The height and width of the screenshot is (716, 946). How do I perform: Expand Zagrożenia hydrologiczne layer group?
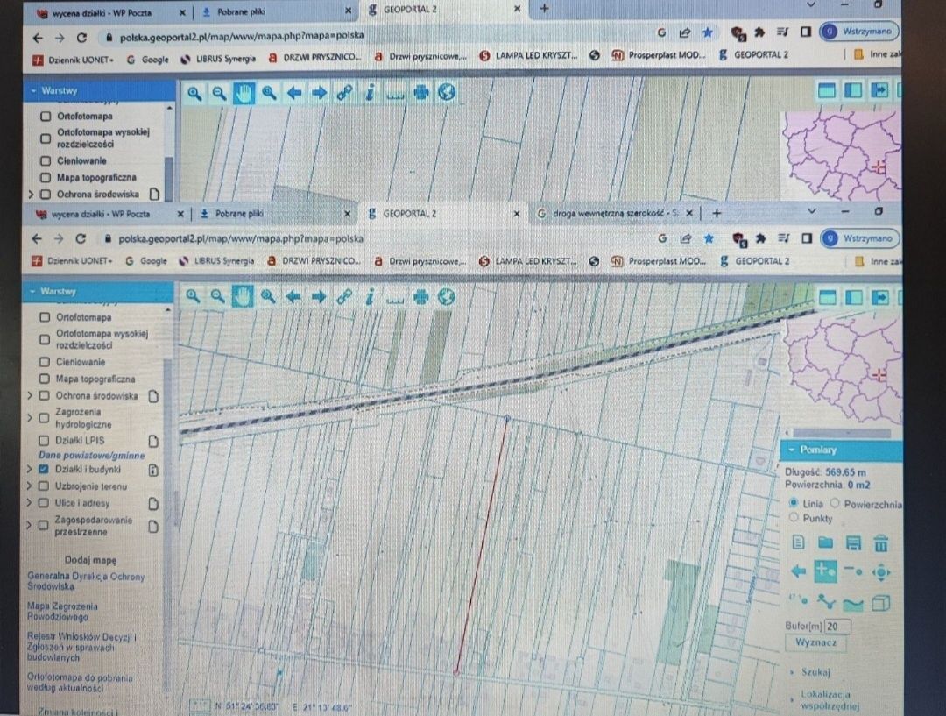pyautogui.click(x=30, y=418)
